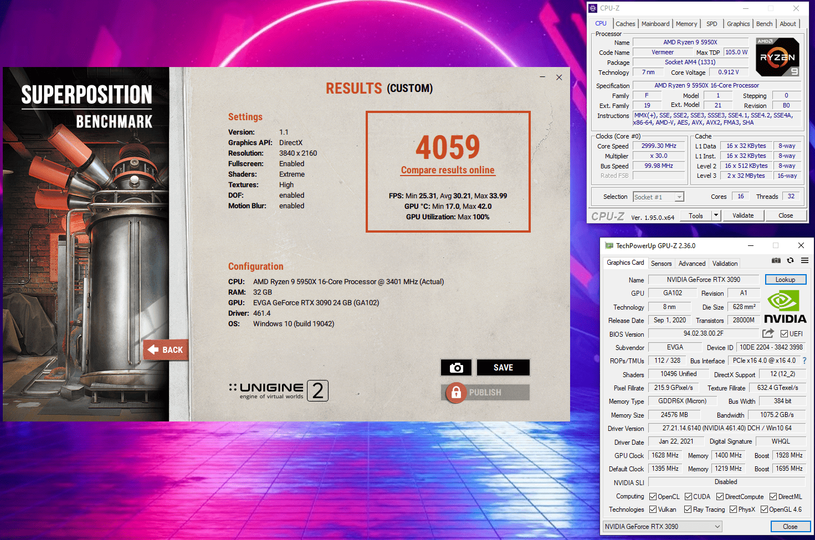
Task: Toggle the DirectCompute checkbox
Action: coord(720,497)
